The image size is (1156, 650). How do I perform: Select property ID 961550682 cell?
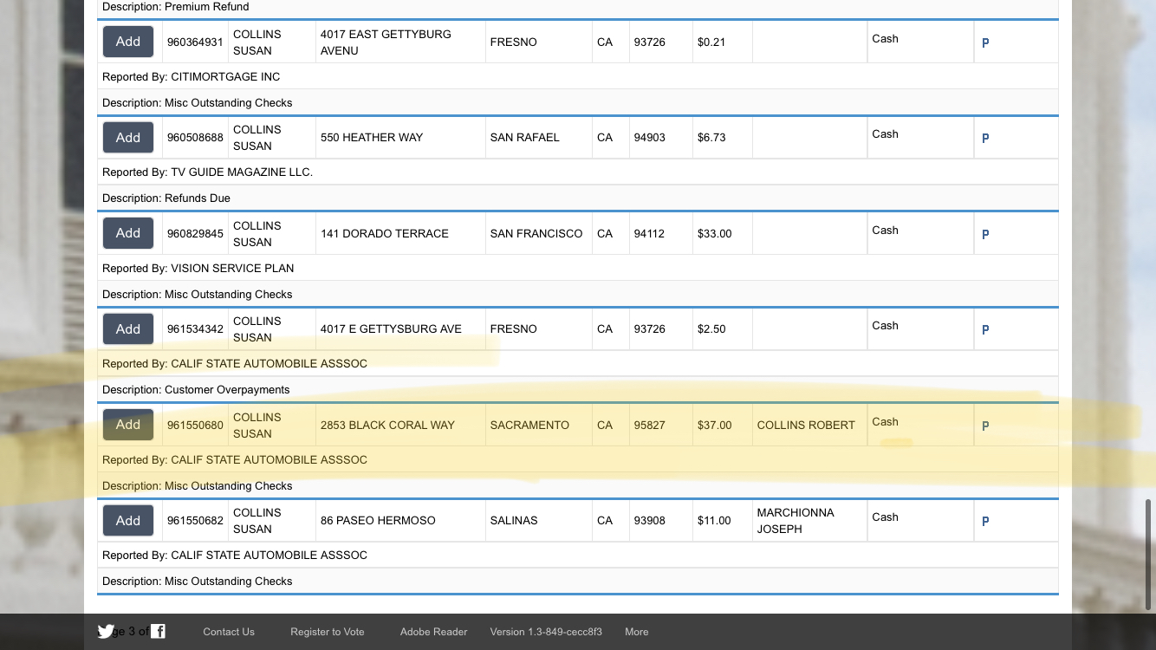(x=195, y=521)
